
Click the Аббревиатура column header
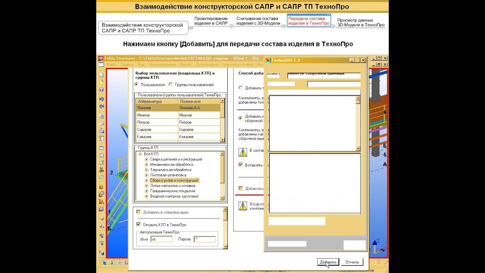(x=157, y=102)
